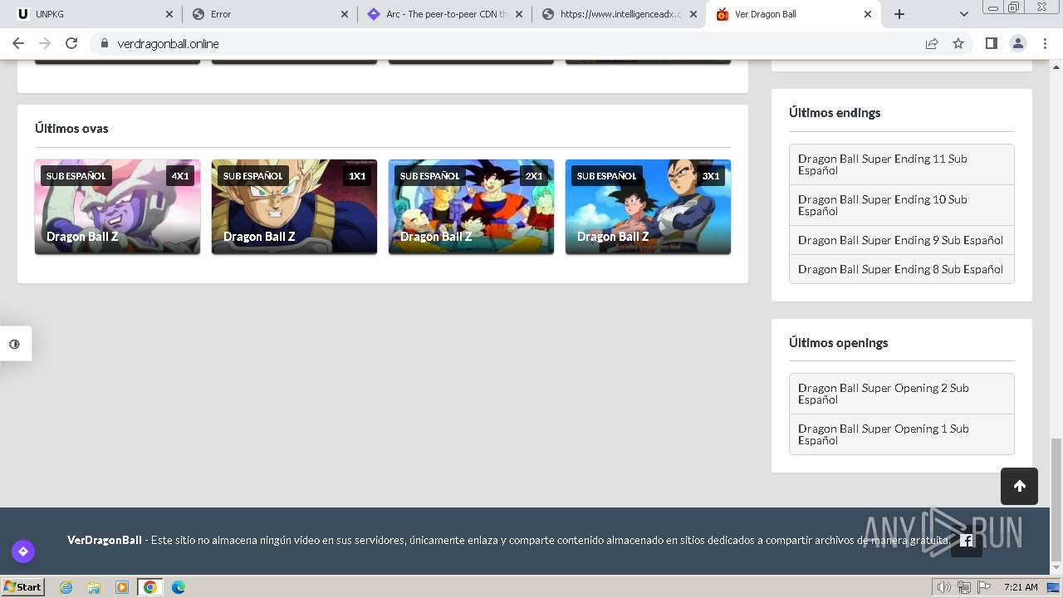Open the Chrome profile avatar
1063x598 pixels.
[x=1018, y=43]
